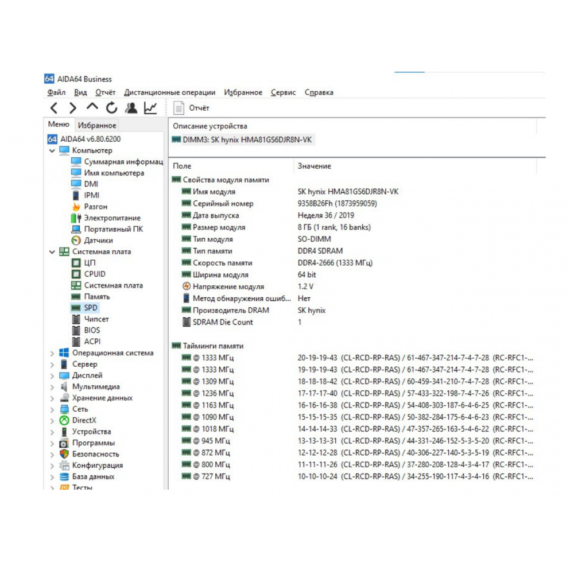Expand the Дисплей node
The width and height of the screenshot is (574, 574).
pos(52,375)
